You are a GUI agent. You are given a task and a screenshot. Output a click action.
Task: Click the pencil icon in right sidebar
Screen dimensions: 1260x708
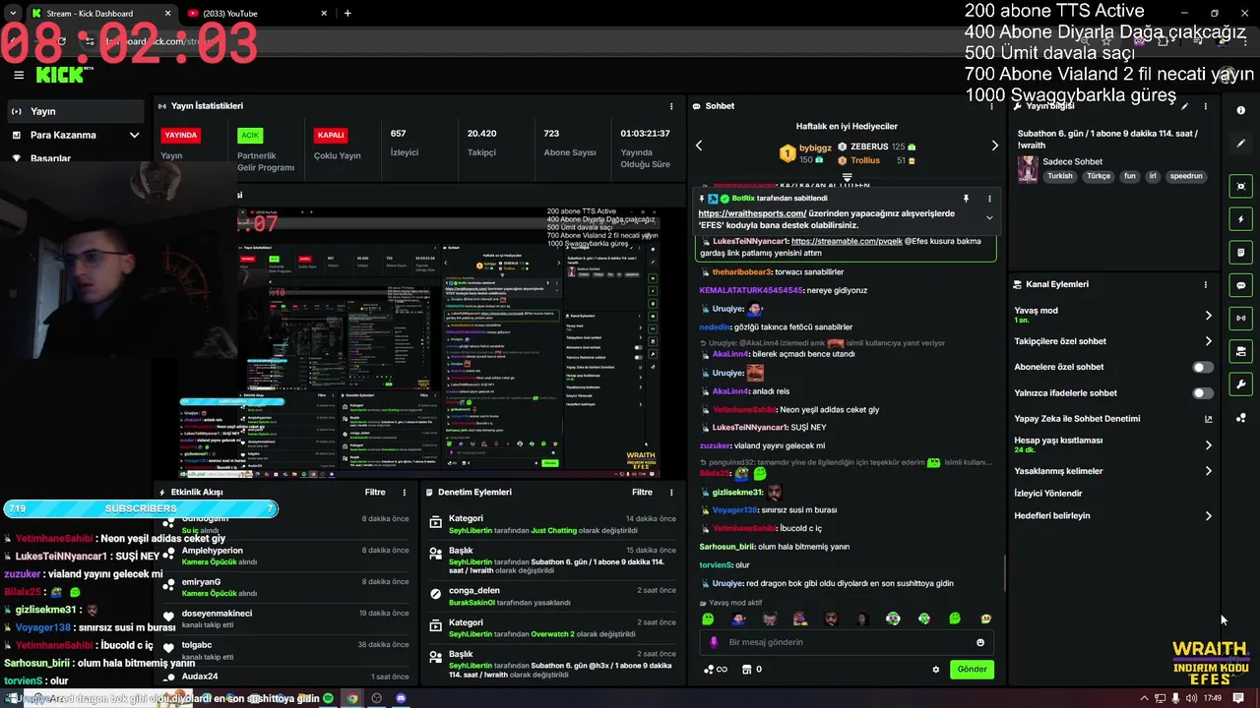click(x=1240, y=144)
